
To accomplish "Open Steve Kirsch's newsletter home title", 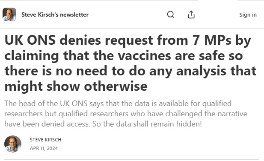I will point(55,14).
